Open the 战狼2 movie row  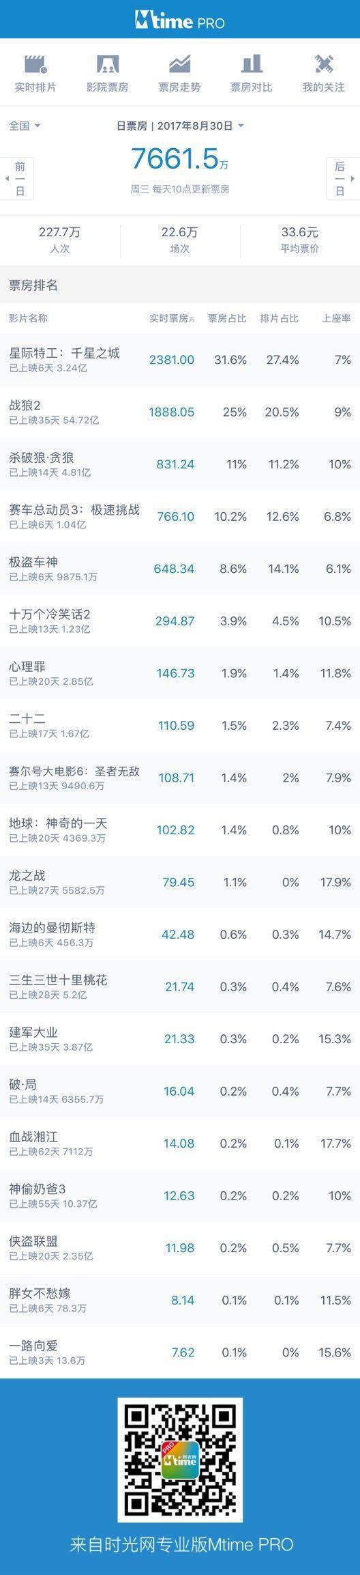click(x=180, y=412)
